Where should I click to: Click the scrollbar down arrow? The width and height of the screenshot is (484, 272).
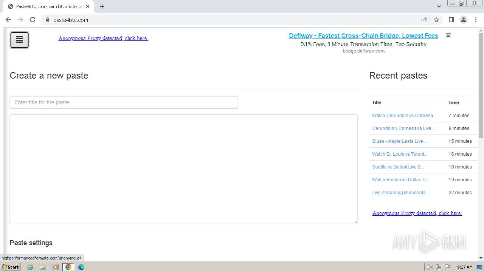pos(481,258)
